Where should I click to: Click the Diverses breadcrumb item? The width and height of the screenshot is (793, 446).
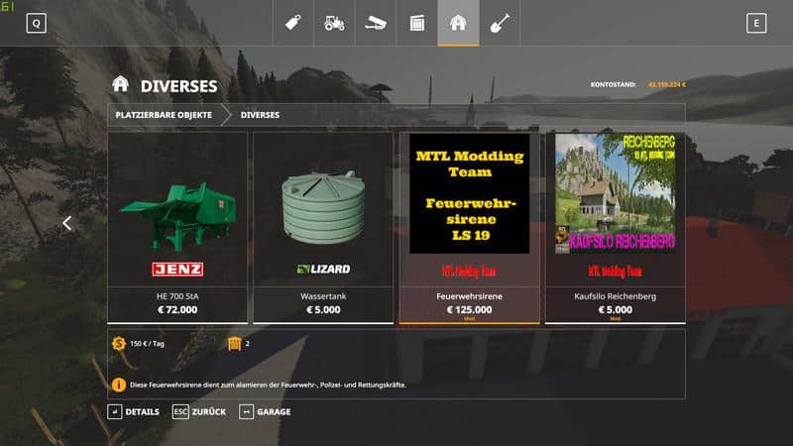point(260,115)
